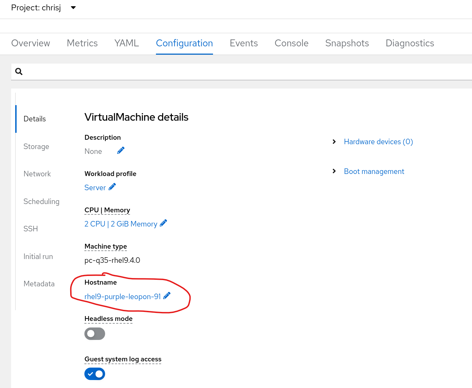
Task: Click pencil icon next to CPU Memory
Action: tap(164, 223)
